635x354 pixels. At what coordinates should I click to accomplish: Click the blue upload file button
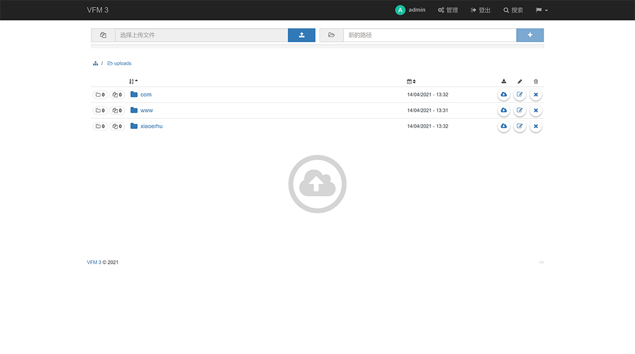(301, 35)
